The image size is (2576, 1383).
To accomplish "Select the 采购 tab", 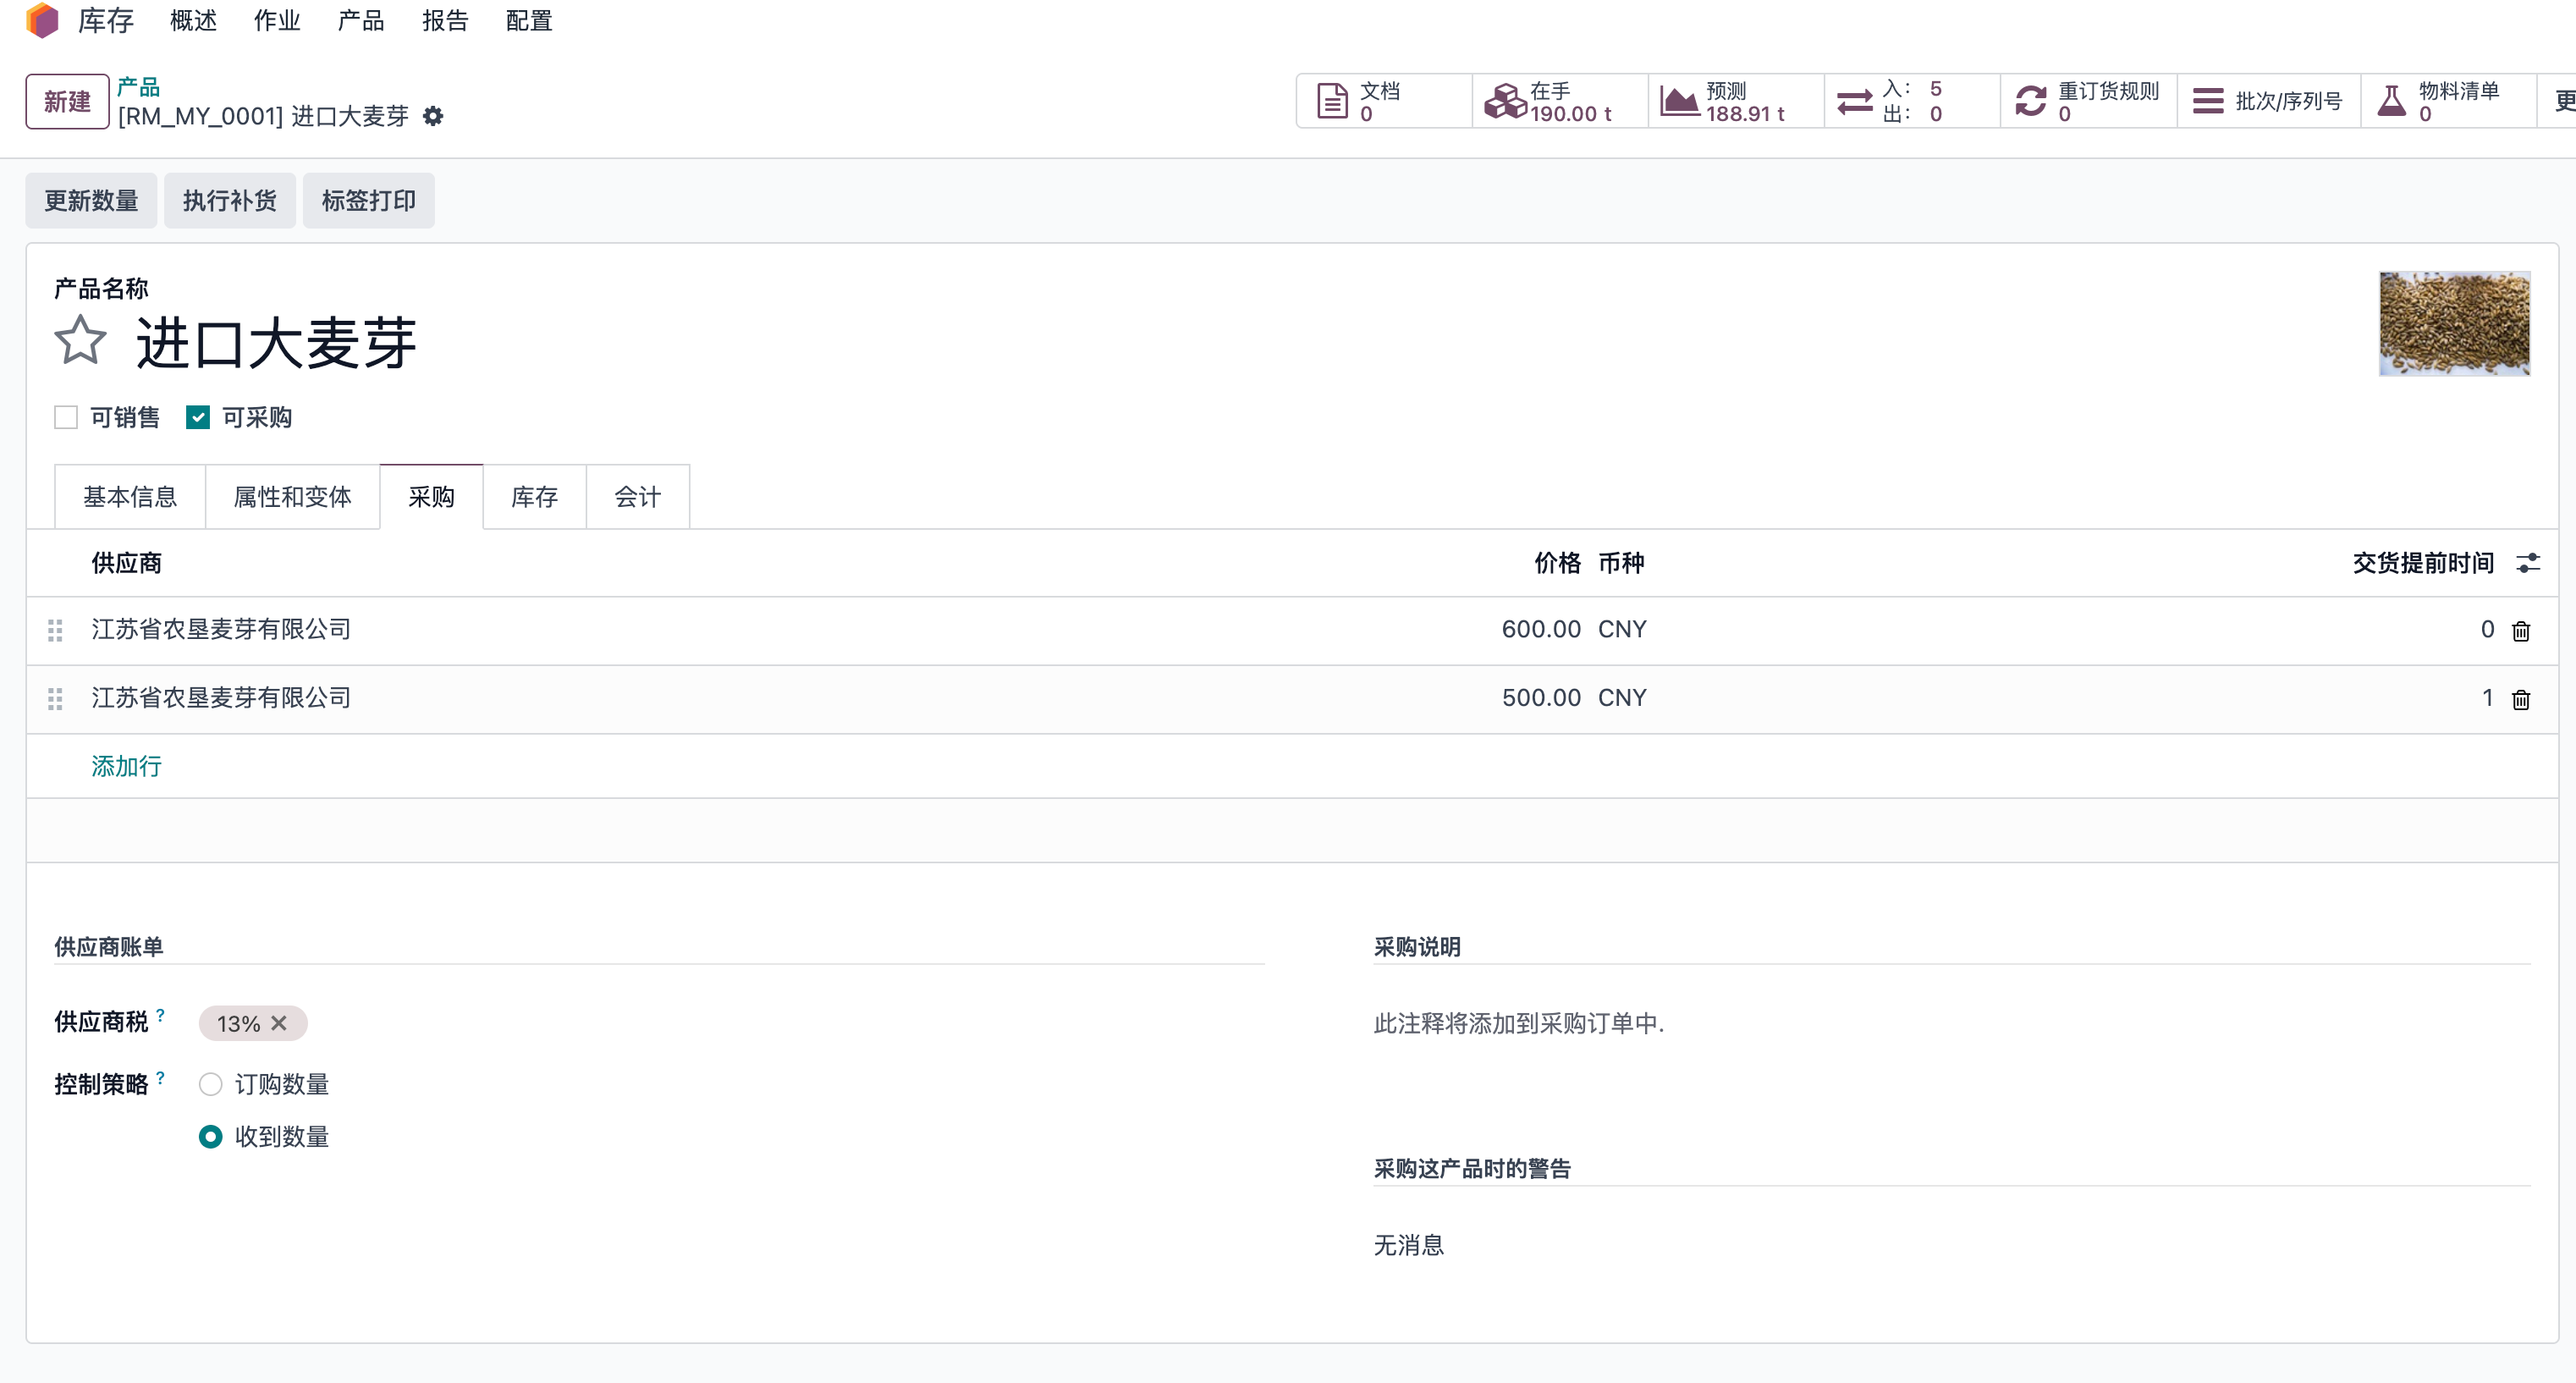I will (431, 497).
